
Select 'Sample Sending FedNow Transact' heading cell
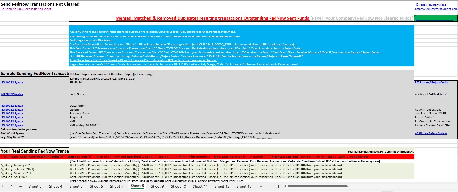(34, 73)
